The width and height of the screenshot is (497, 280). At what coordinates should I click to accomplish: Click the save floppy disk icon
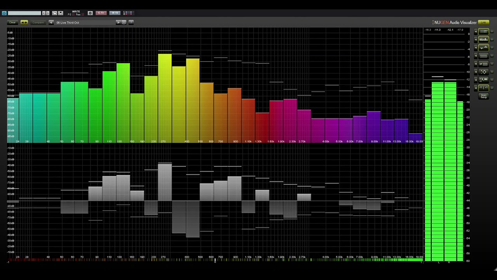tap(61, 13)
